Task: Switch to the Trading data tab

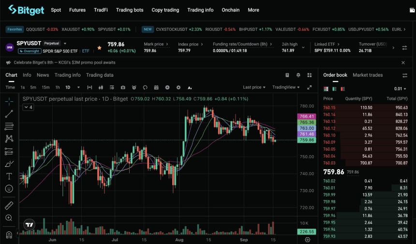Action: [x=100, y=75]
